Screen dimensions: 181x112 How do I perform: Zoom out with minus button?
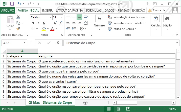135,109
